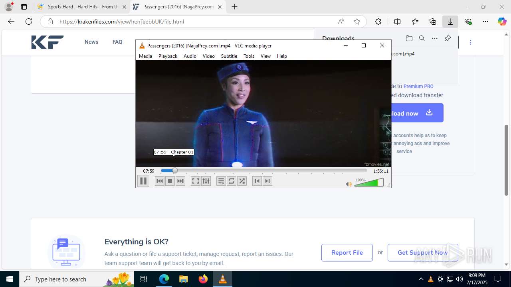
Task: Click the KF Krakenfiles logo
Action: [x=48, y=42]
